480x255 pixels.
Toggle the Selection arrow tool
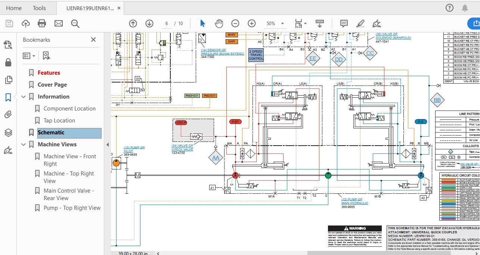[202, 24]
